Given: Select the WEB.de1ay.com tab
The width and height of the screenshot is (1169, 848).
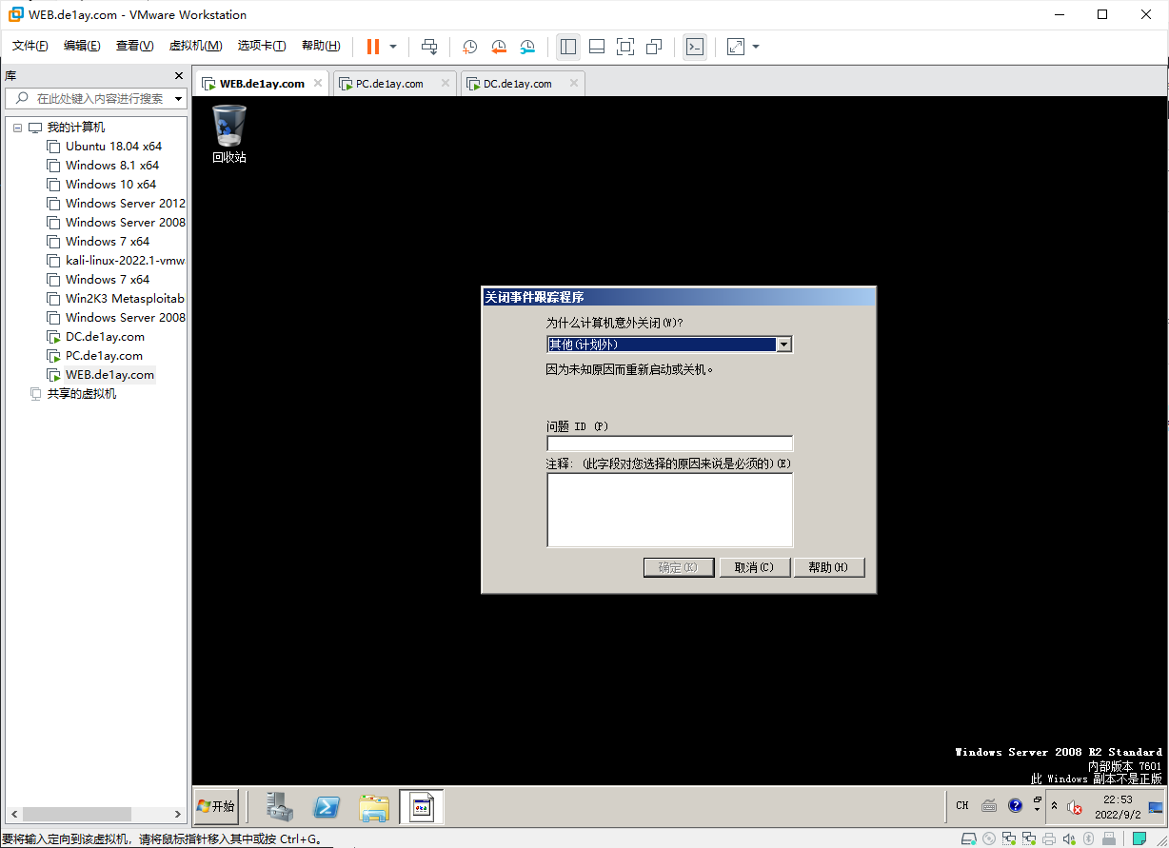Looking at the screenshot, I should [262, 84].
